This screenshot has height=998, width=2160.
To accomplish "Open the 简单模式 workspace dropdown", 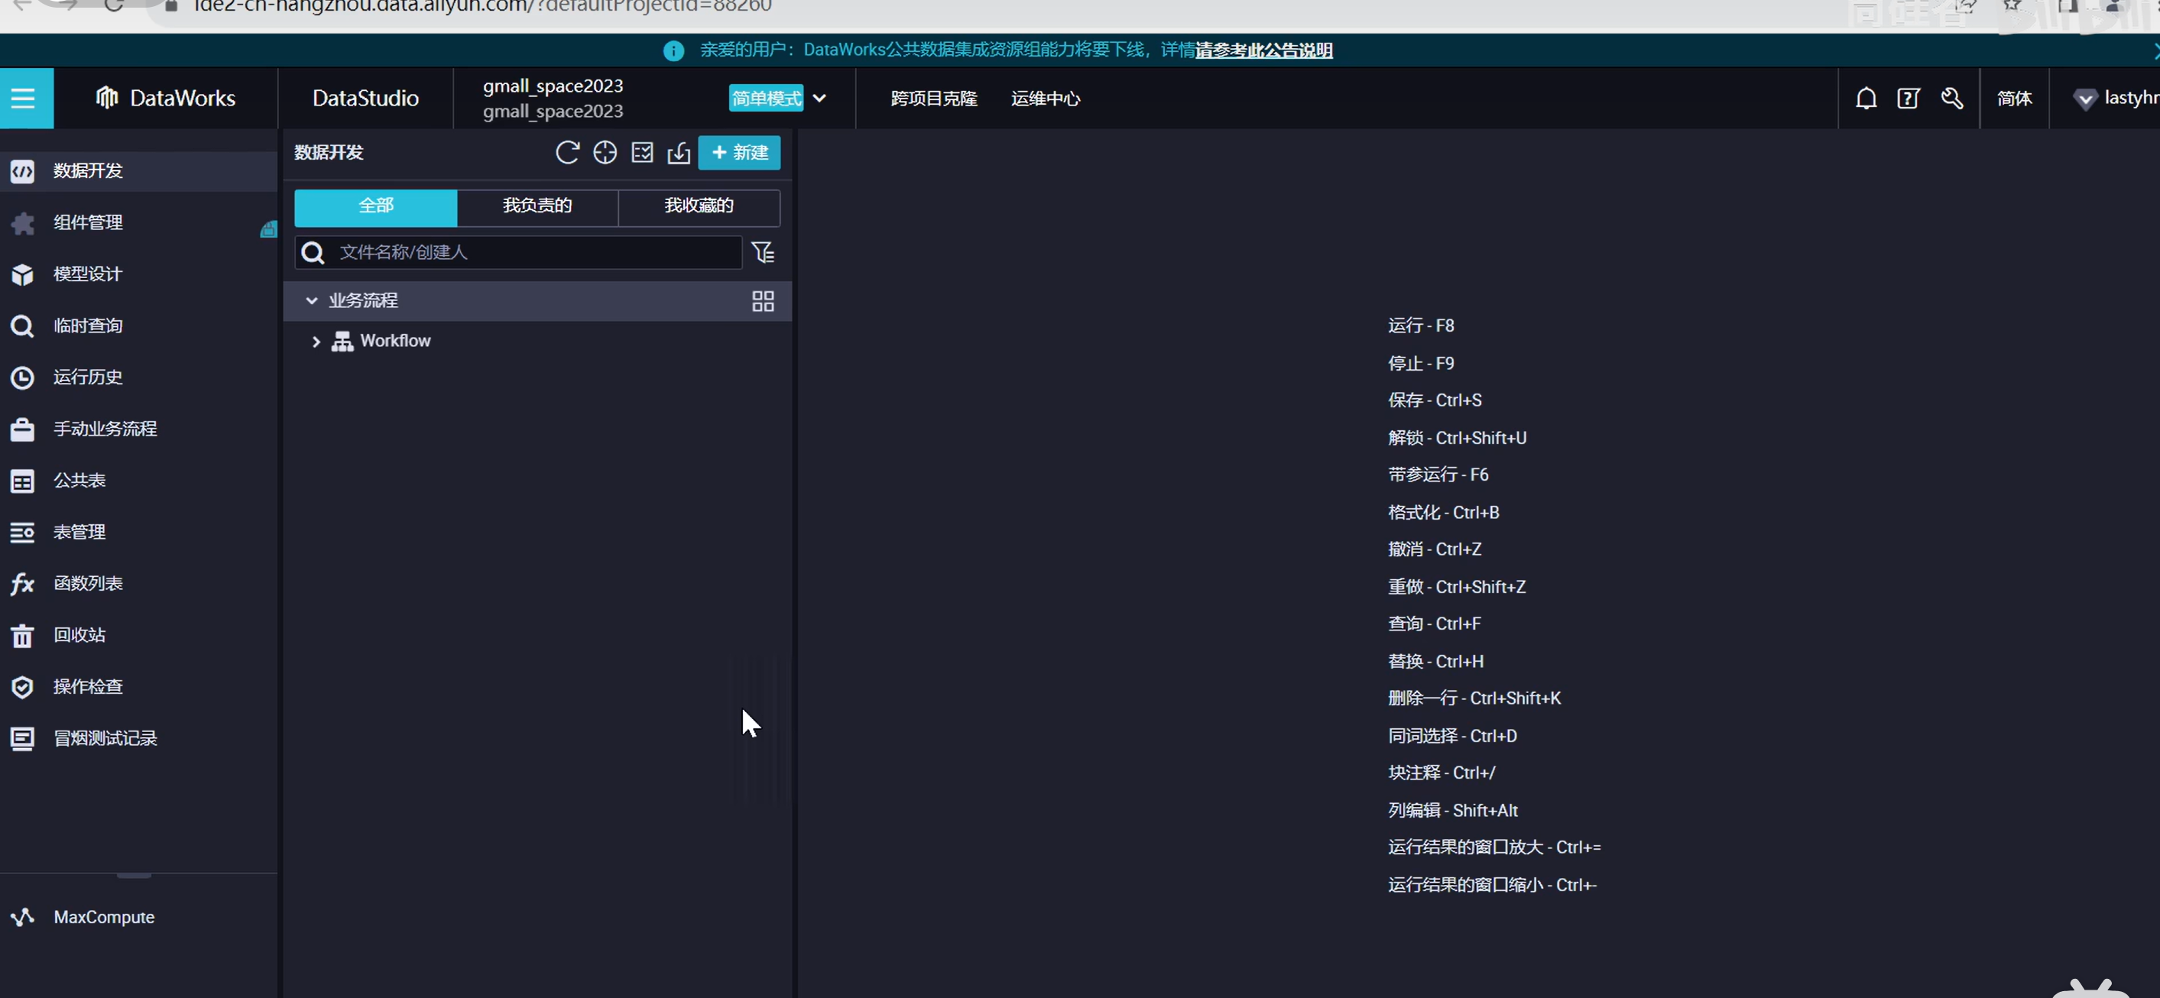I will tap(819, 98).
